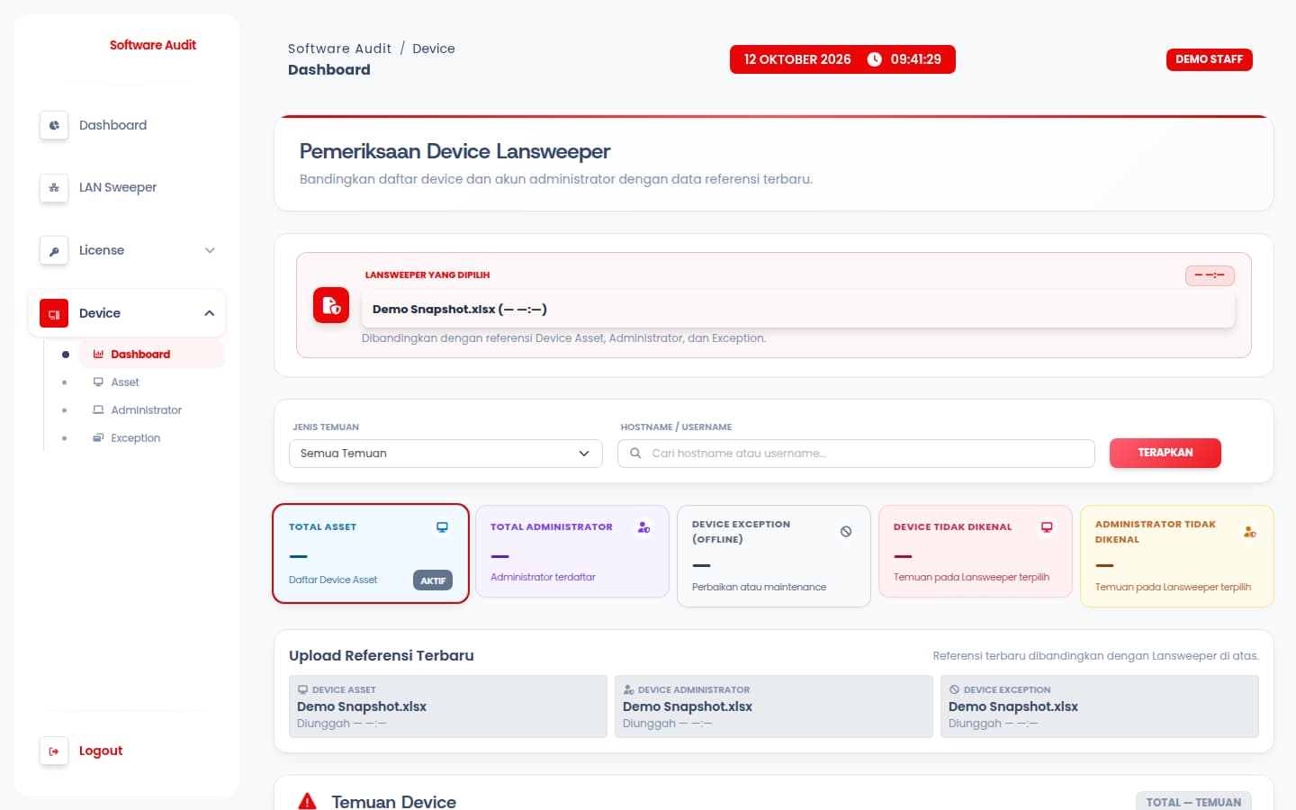Open LAN Sweeper from the sidebar

[x=127, y=188]
